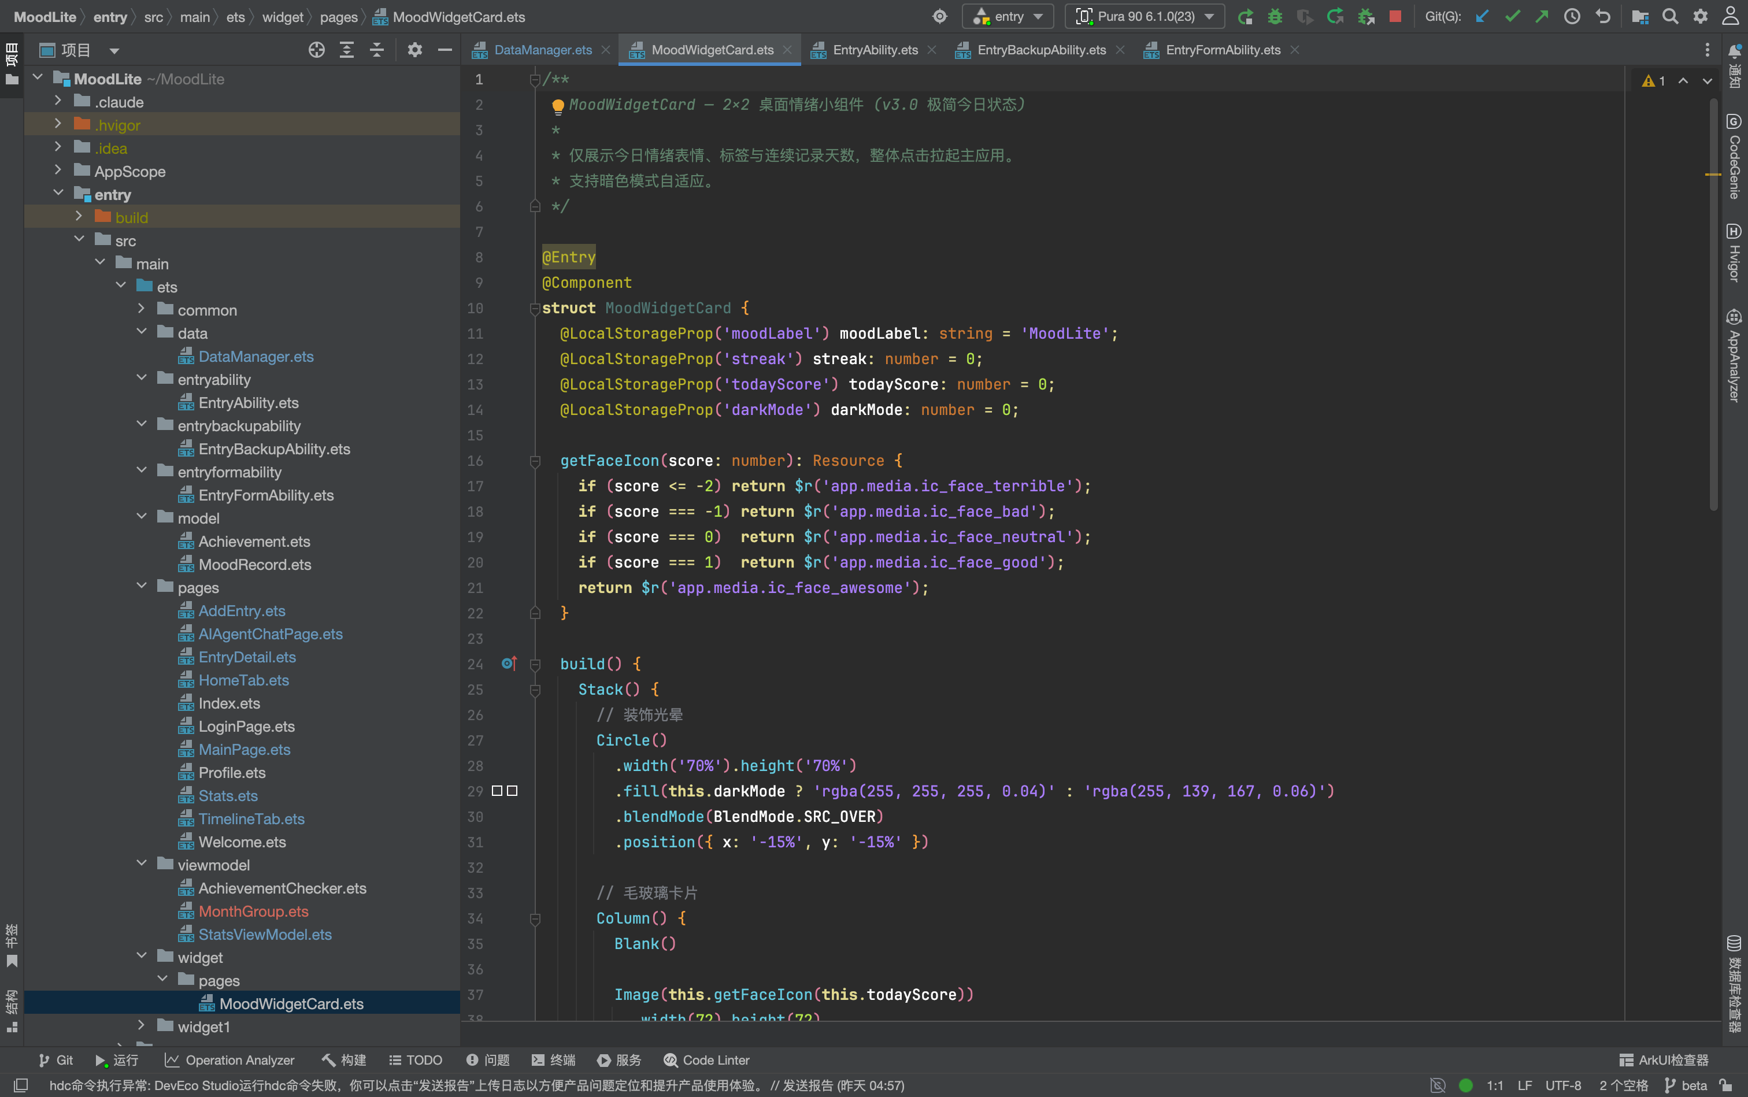Close the MoodWidgetCard.ets tab
1748x1097 pixels.
[x=787, y=50]
